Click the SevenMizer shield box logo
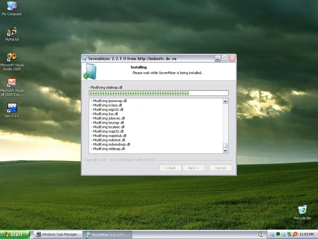 (89, 71)
